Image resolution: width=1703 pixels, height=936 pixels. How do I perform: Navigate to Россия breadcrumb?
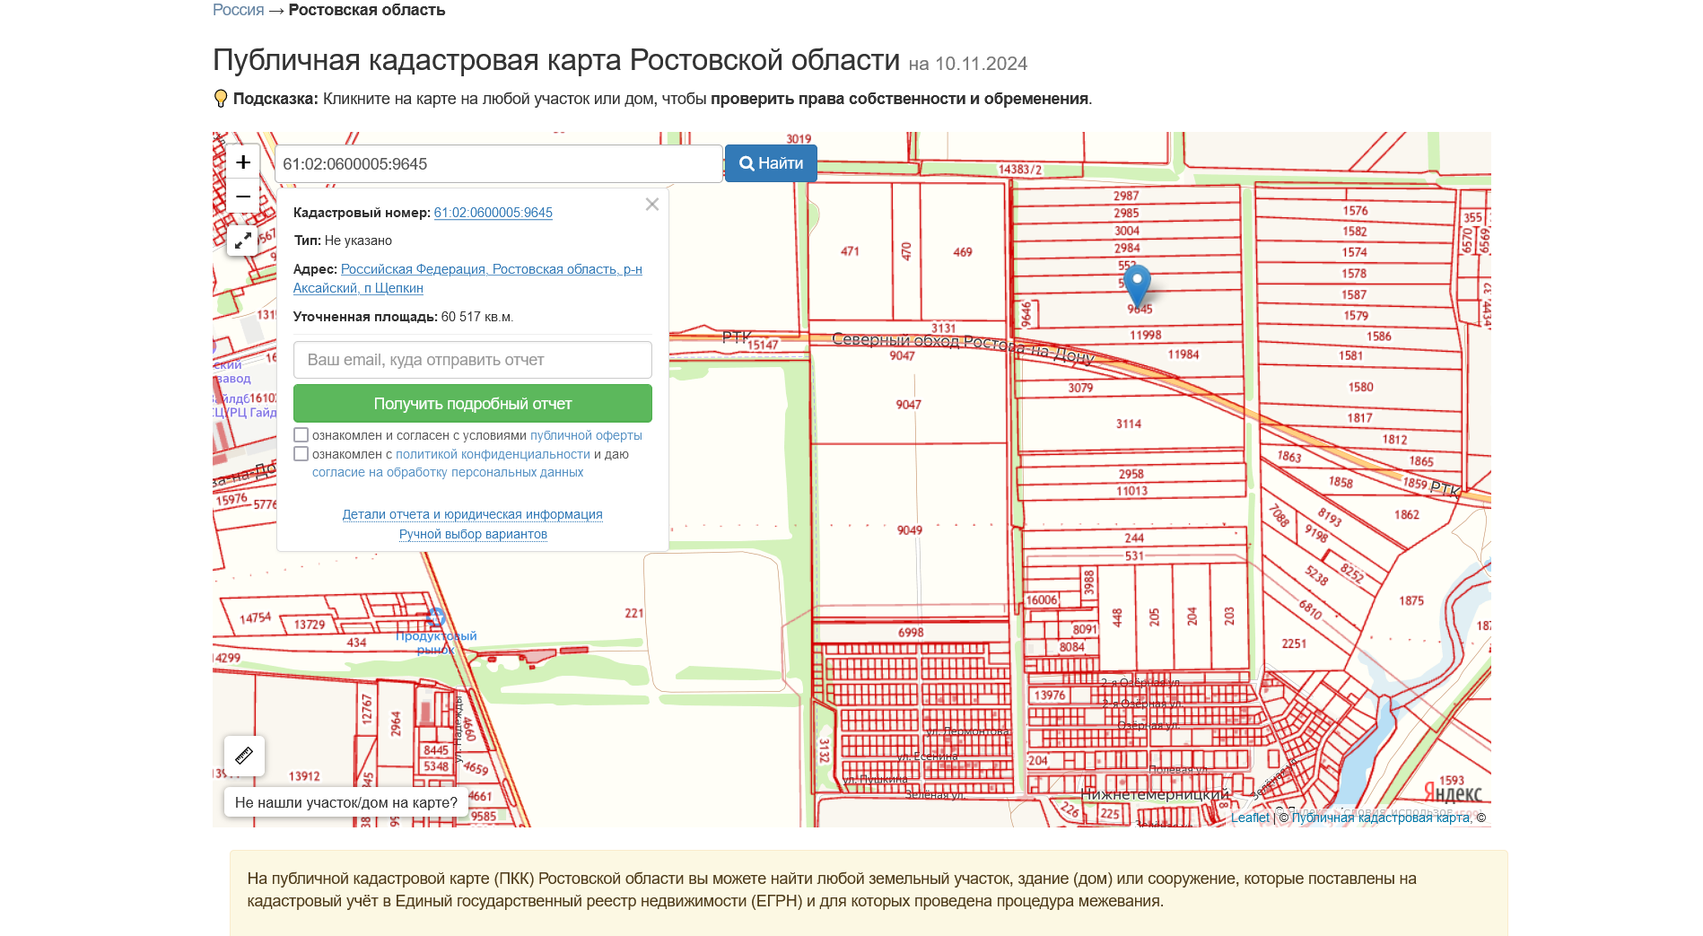tap(238, 10)
